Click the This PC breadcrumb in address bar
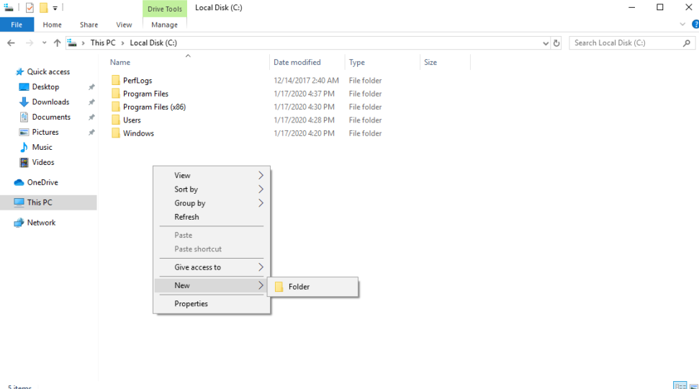This screenshot has width=699, height=389. pyautogui.click(x=102, y=43)
